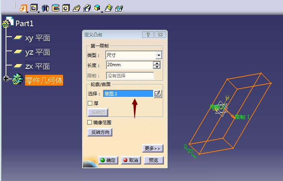The width and height of the screenshot is (283, 181).
Task: Click the Shaft revolve tool icon
Action: (x=46, y=8)
